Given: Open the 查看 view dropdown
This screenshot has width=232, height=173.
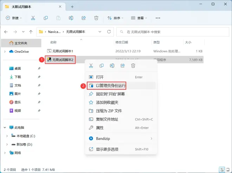Looking at the screenshot, I should coord(139,18).
